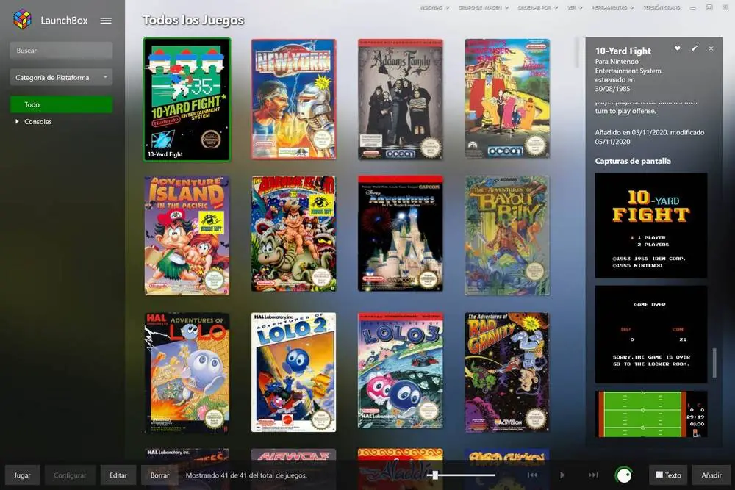This screenshot has height=490, width=735.
Task: Toggle the Texto view button
Action: coord(668,475)
